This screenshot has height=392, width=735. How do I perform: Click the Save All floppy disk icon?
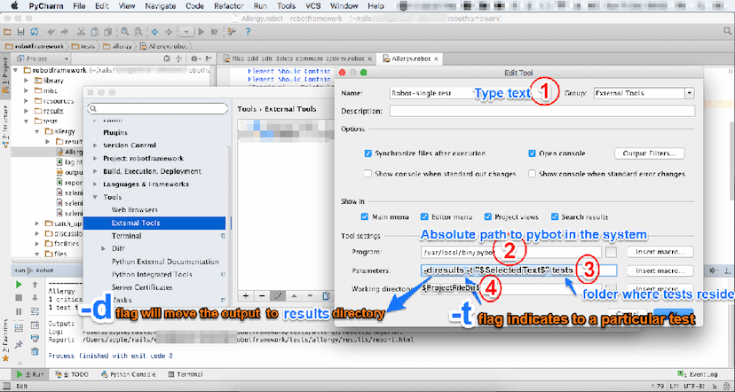click(x=20, y=32)
